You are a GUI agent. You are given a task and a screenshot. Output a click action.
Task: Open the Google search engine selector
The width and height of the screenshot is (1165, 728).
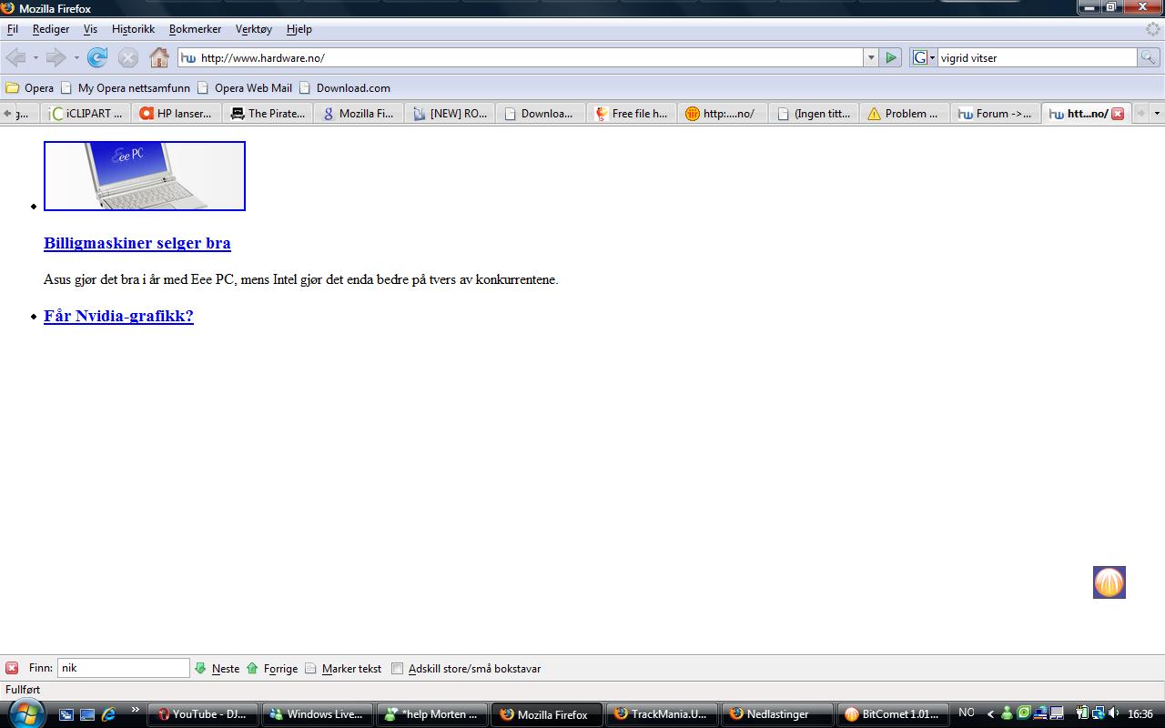click(x=924, y=57)
